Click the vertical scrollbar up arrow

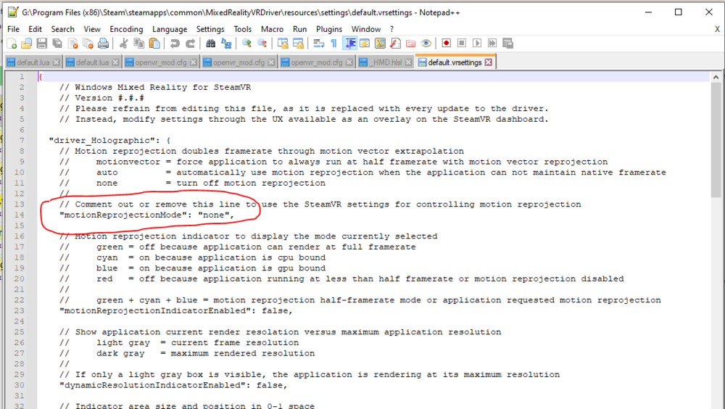point(716,78)
